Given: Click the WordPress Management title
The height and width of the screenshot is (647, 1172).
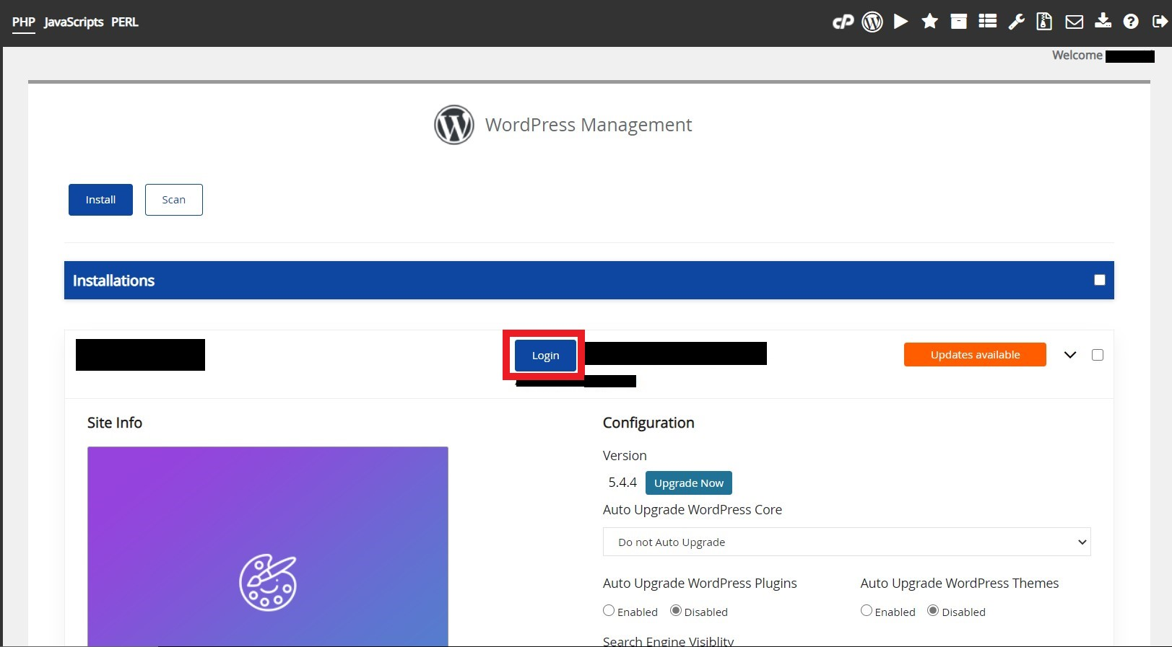Looking at the screenshot, I should 589,125.
